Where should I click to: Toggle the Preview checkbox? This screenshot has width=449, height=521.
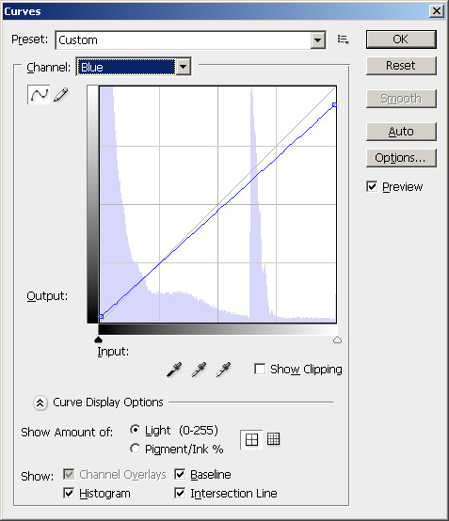point(372,186)
